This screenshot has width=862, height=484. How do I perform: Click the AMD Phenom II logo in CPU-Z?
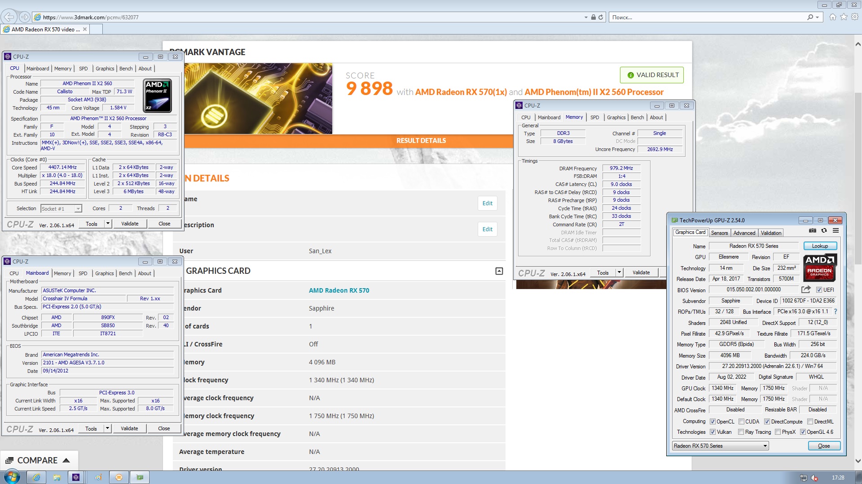[x=158, y=95]
